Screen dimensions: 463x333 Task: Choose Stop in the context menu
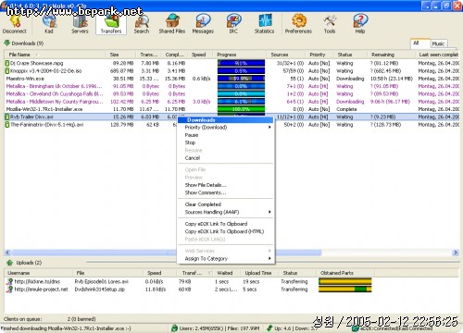226,142
